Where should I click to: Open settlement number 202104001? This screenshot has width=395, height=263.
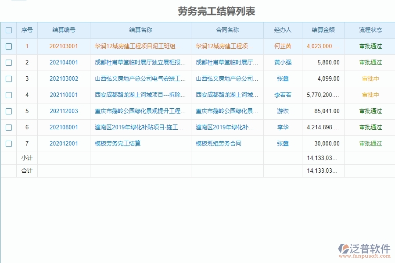click(63, 62)
